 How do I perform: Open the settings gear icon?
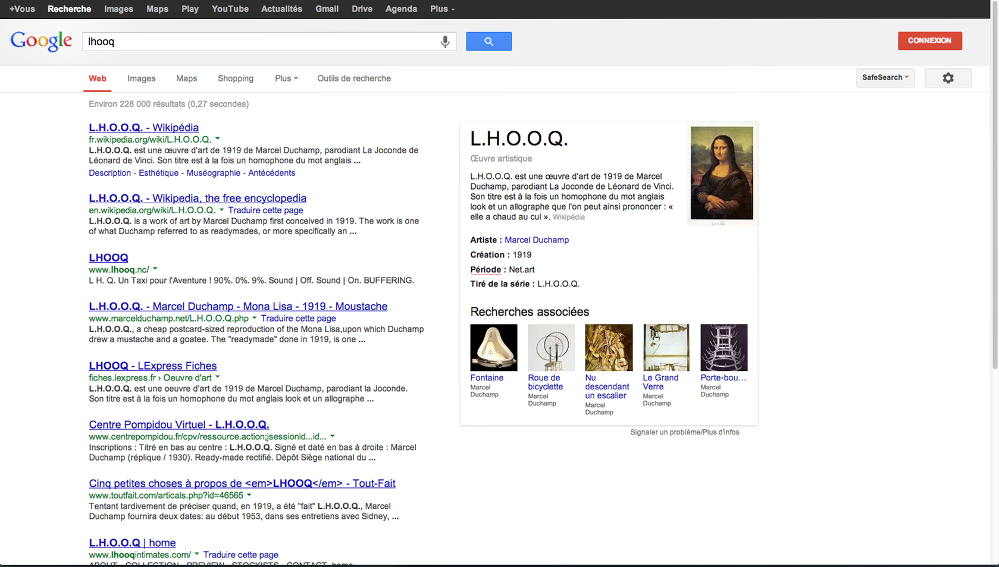[948, 78]
